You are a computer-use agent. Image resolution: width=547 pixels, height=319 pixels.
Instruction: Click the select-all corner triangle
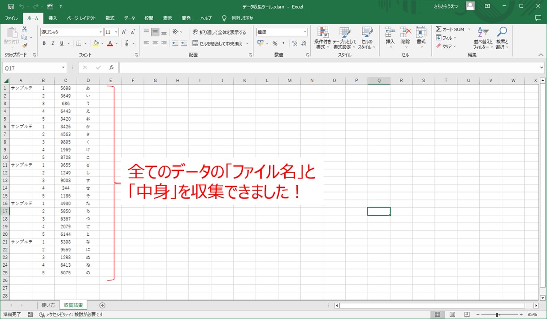tap(6, 81)
